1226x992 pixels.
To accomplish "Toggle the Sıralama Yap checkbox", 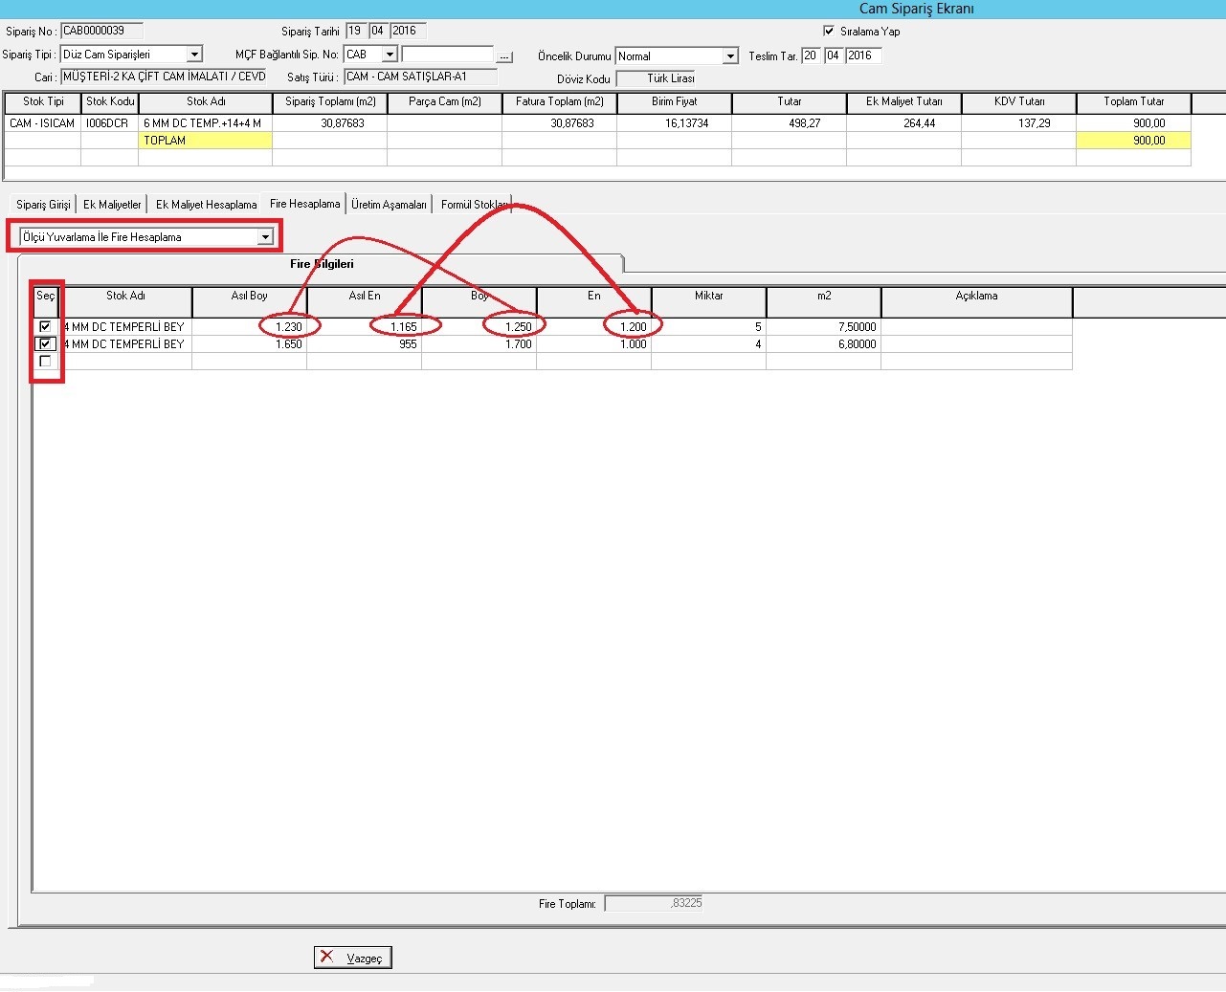I will click(829, 31).
